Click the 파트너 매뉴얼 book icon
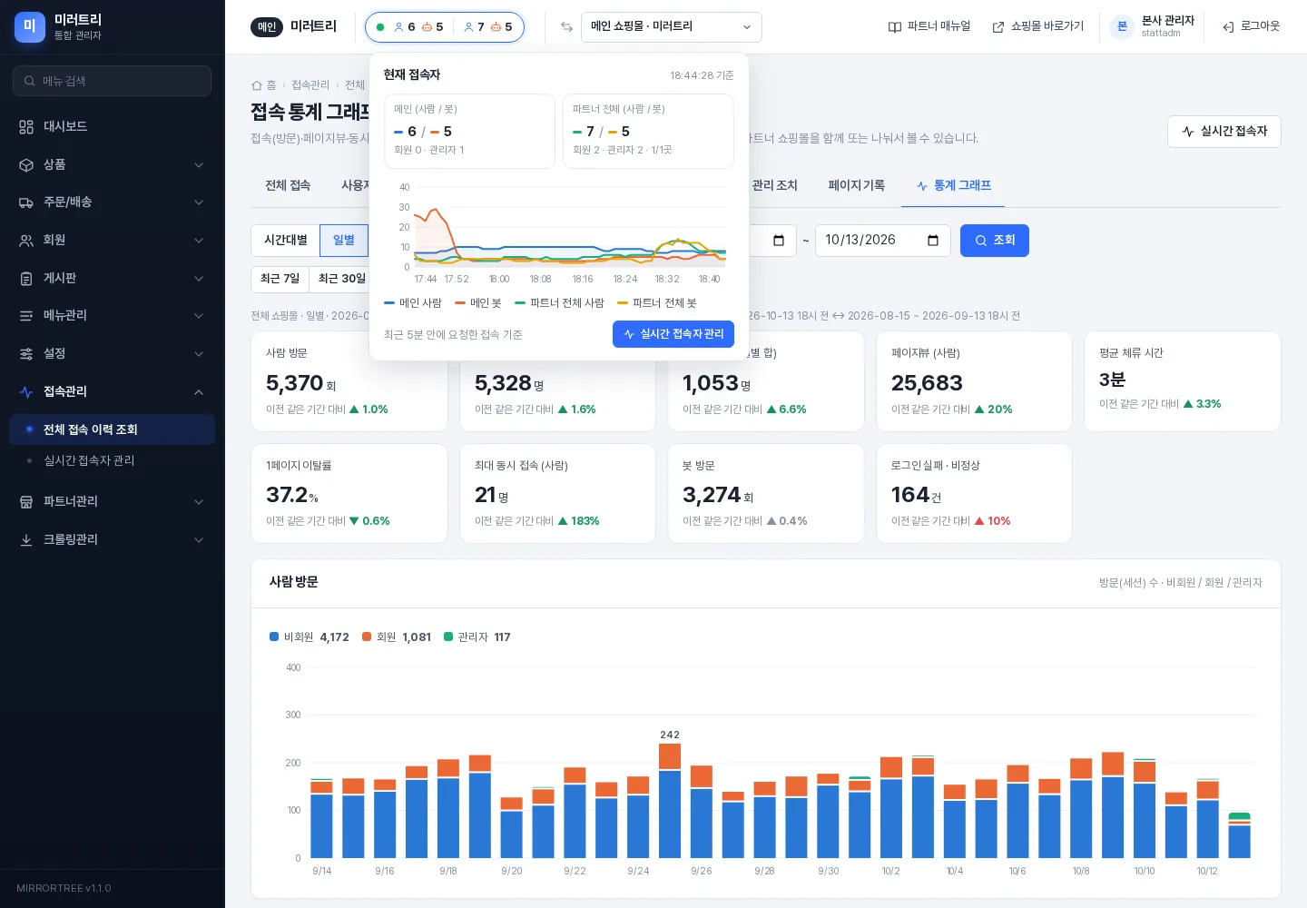Viewport: 1307px width, 908px height. (x=895, y=27)
